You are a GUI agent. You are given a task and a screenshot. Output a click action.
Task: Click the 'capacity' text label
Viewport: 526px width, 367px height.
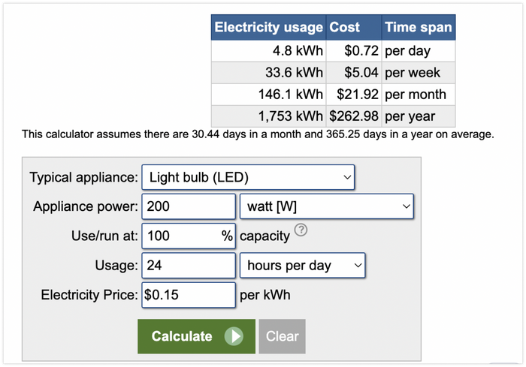tap(265, 236)
